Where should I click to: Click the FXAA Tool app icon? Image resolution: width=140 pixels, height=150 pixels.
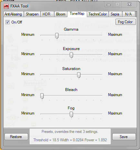(x=6, y=6)
